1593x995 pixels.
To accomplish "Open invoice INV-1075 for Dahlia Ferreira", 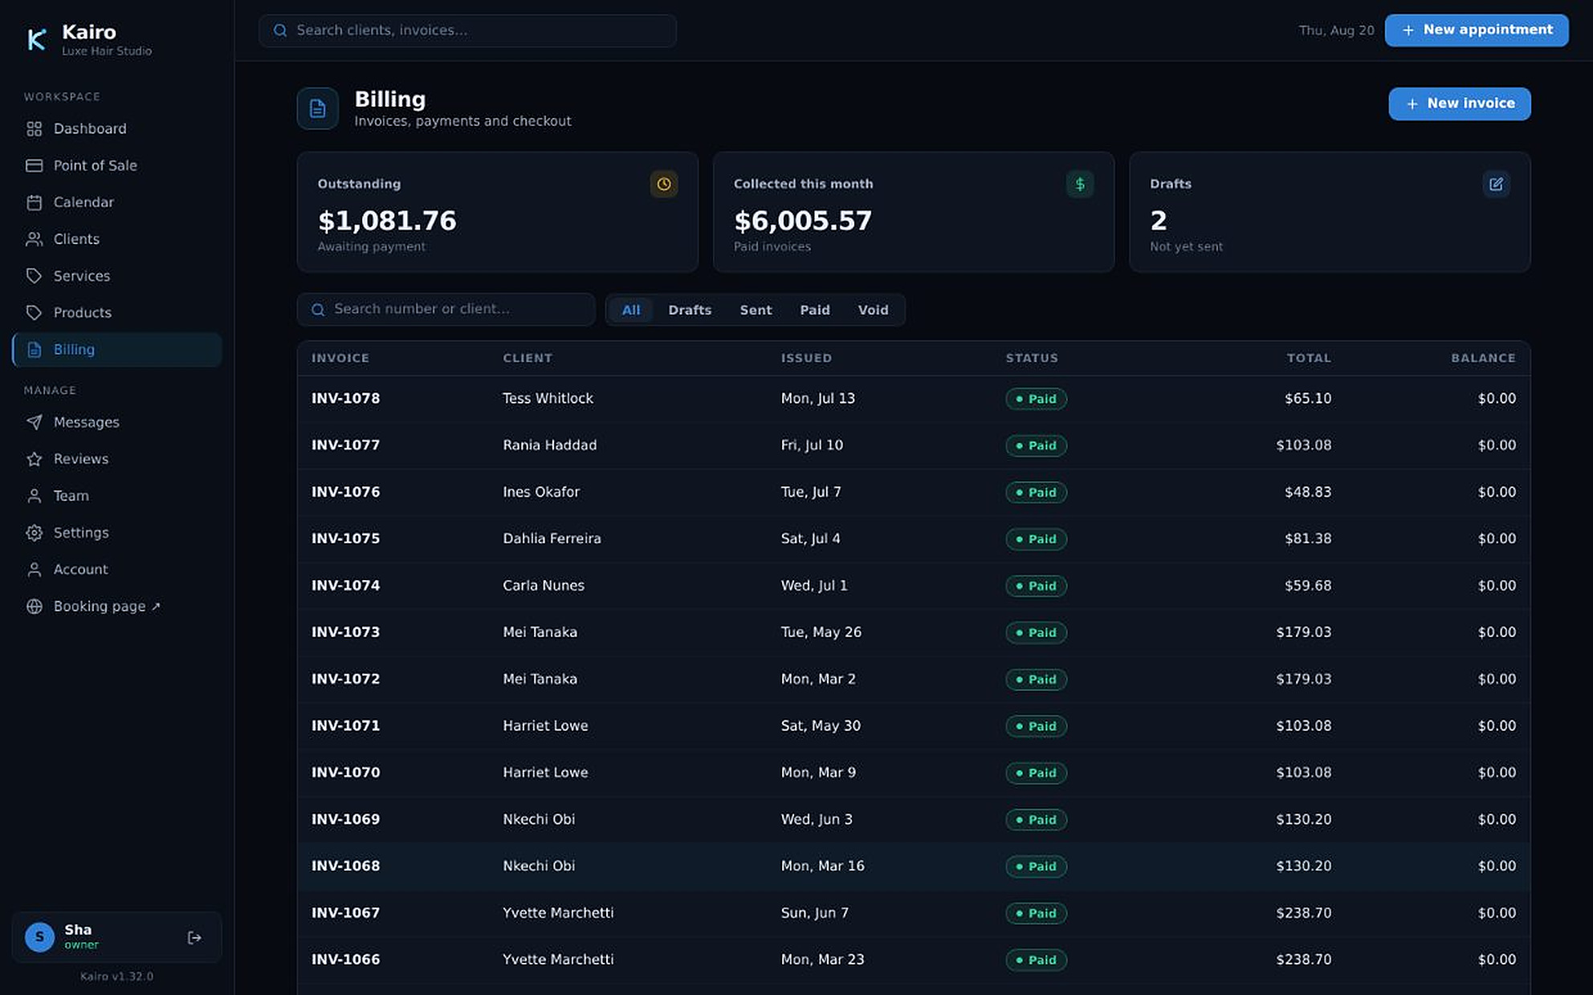I will coord(914,538).
